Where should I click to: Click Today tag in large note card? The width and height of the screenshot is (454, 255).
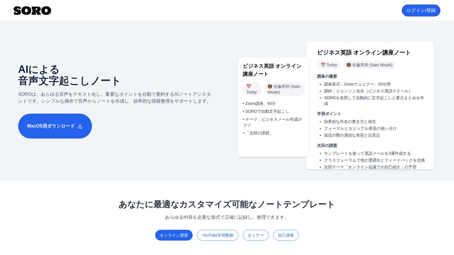pyautogui.click(x=329, y=65)
